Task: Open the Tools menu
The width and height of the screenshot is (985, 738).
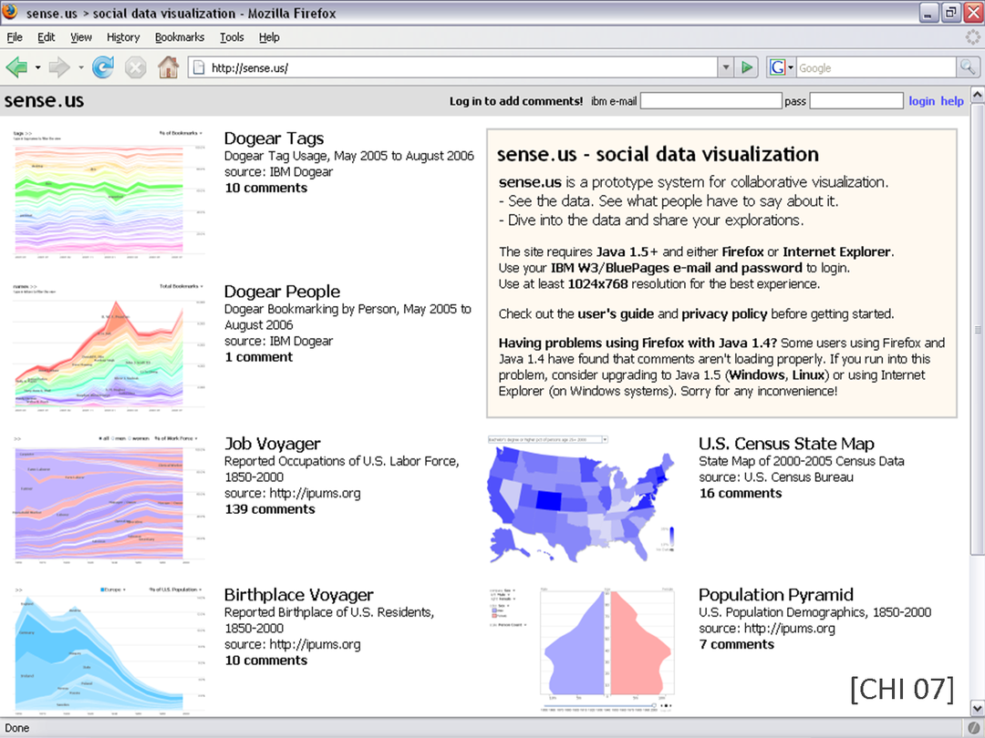Action: pyautogui.click(x=232, y=37)
